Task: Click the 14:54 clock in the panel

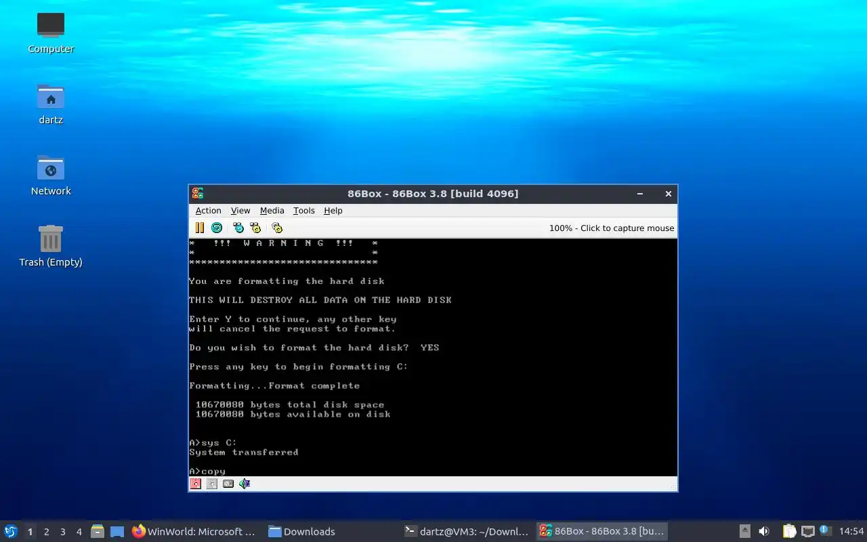Action: [x=851, y=532]
